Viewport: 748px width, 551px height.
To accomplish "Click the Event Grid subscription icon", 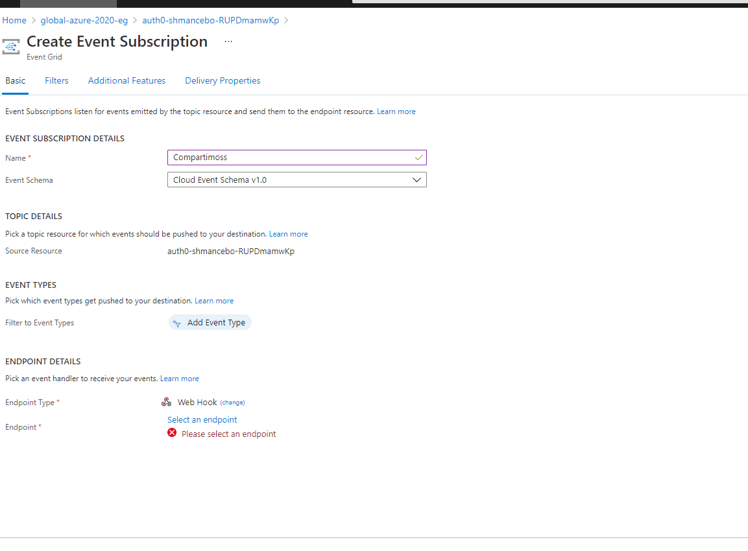I will pos(11,47).
